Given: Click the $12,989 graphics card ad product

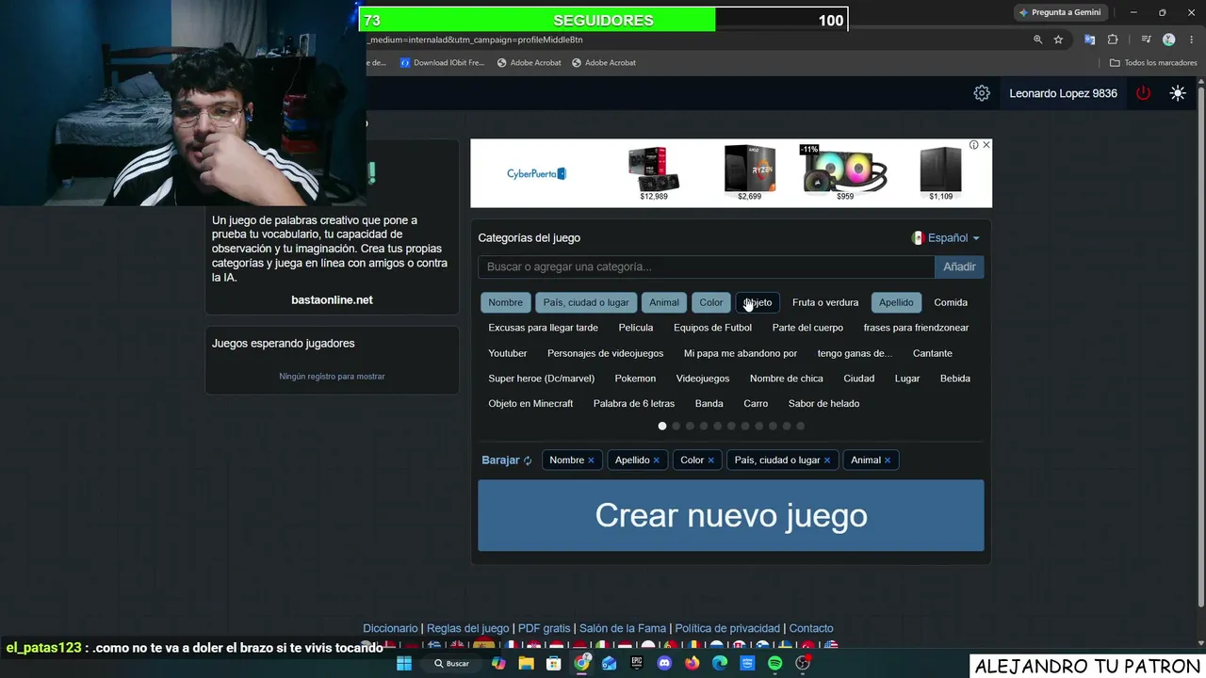Looking at the screenshot, I should (654, 173).
